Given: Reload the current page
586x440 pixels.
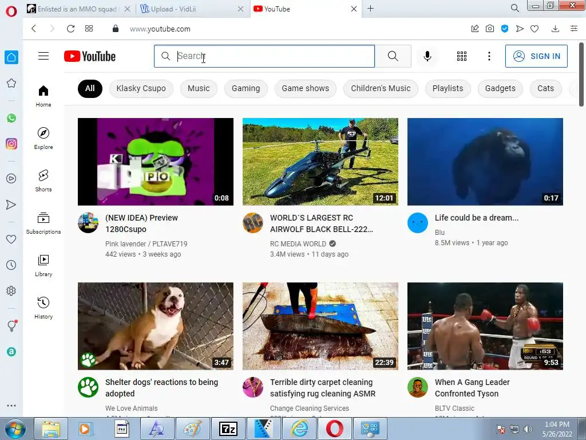Looking at the screenshot, I should 70,29.
